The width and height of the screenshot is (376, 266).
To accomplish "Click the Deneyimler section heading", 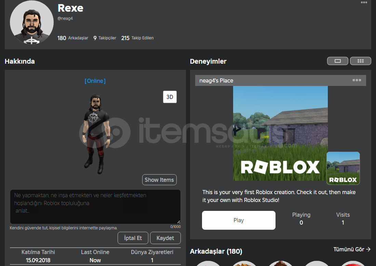I will tap(208, 62).
